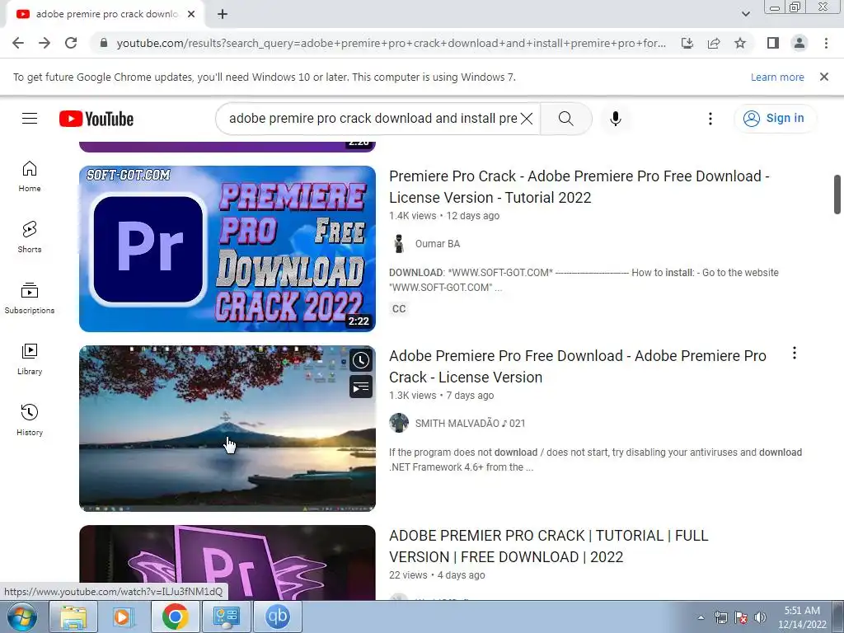
Task: Bookmark this page with the star
Action: click(740, 43)
